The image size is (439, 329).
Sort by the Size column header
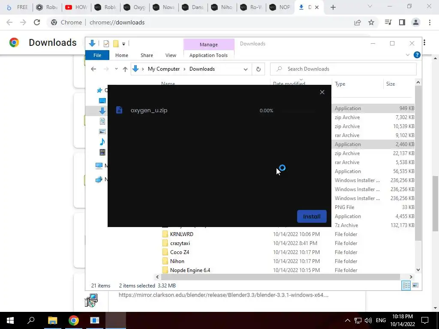pyautogui.click(x=399, y=84)
